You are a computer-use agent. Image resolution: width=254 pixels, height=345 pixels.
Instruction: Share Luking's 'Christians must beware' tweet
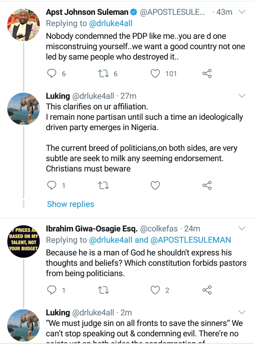coord(207,185)
